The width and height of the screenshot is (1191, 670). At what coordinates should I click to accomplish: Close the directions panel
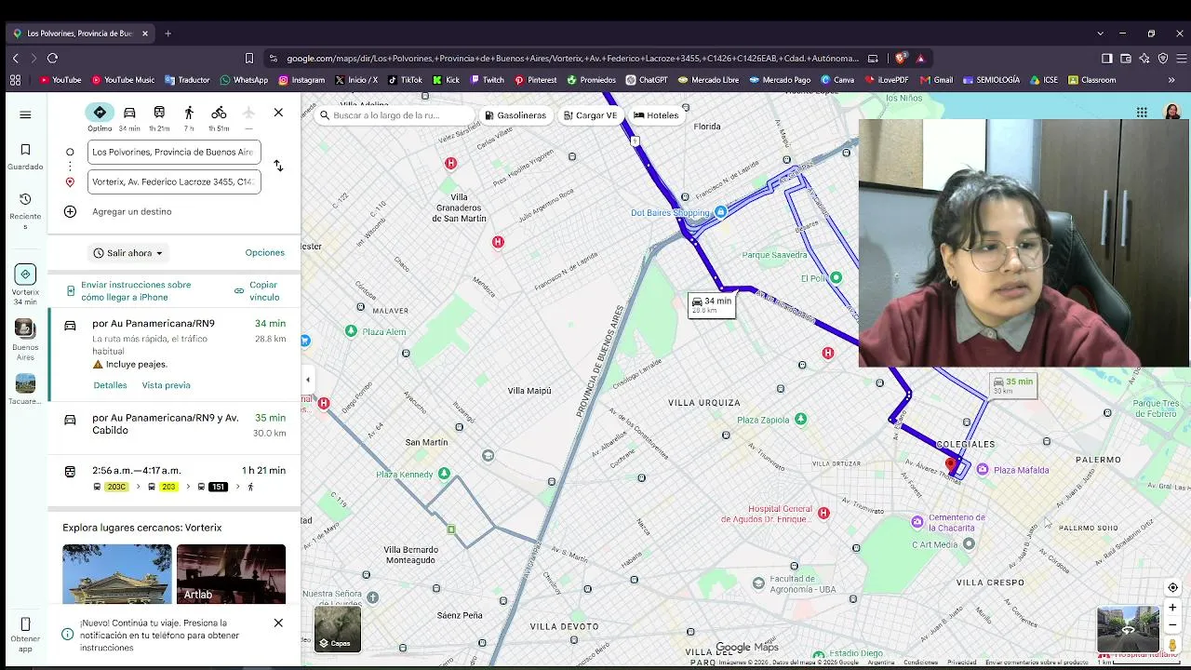tap(278, 113)
